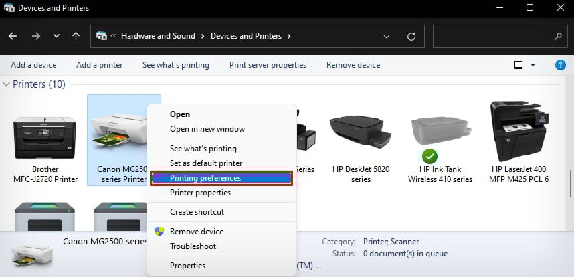This screenshot has width=574, height=277.
Task: Collapse the Printers (10) group
Action: [x=6, y=84]
